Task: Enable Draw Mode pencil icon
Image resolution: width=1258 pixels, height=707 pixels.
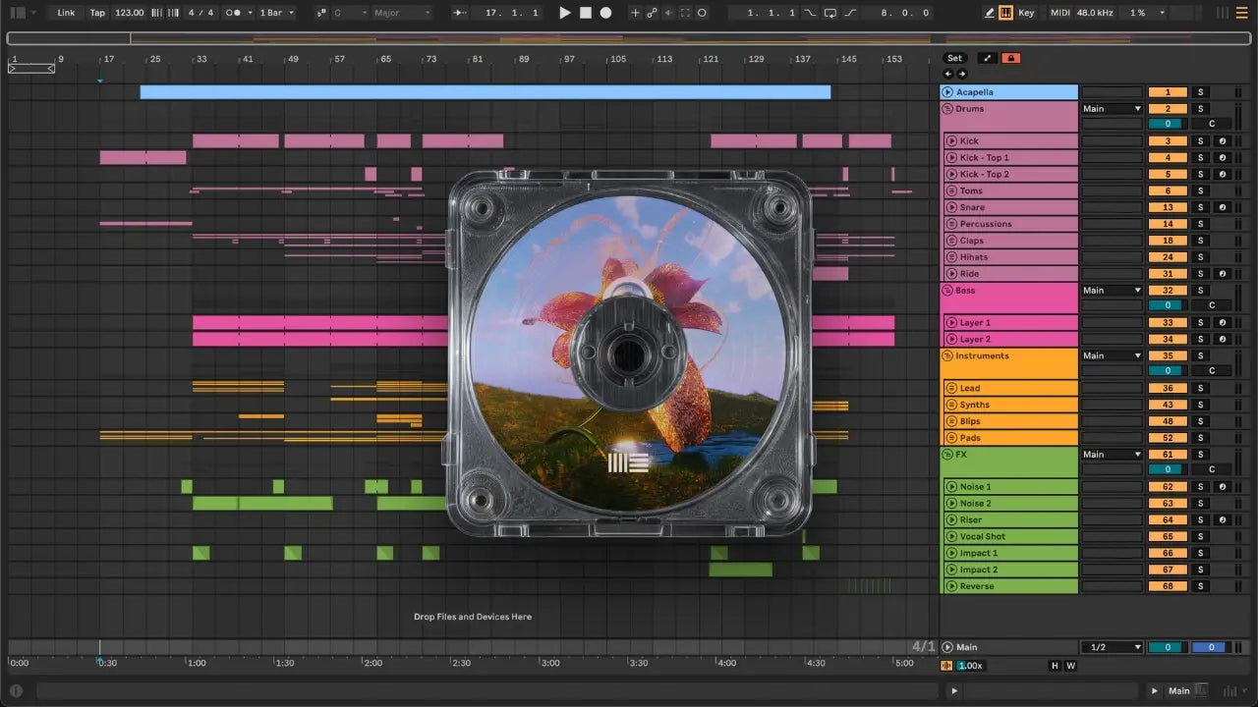Action: pyautogui.click(x=990, y=13)
